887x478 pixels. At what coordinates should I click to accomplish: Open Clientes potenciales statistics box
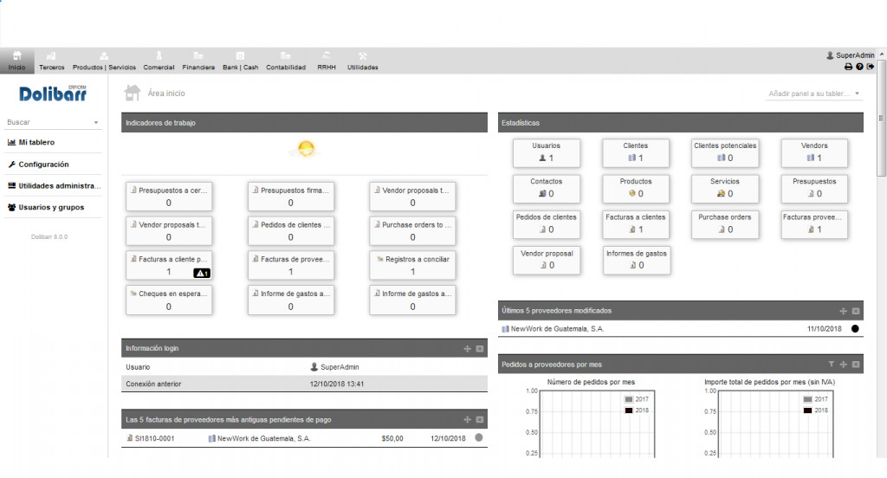(725, 152)
